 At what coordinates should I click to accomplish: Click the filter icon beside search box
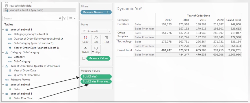tap(65, 18)
